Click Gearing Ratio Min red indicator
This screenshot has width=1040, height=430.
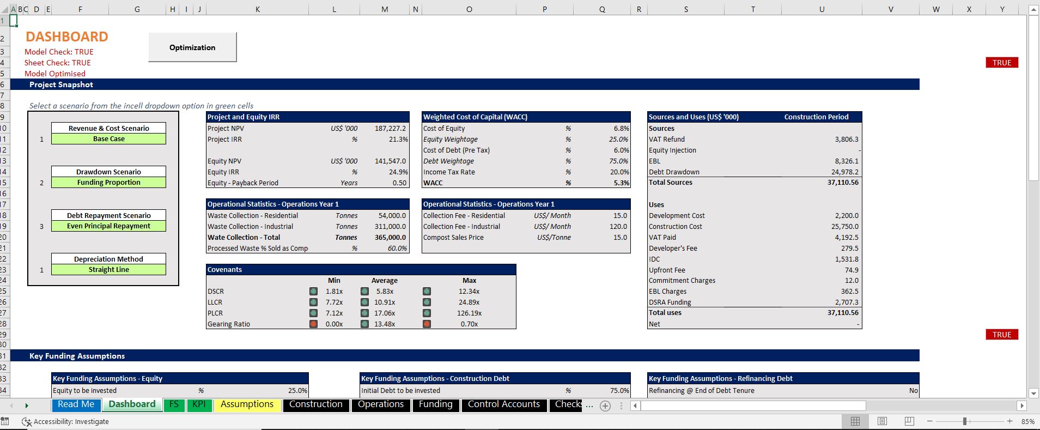click(313, 324)
